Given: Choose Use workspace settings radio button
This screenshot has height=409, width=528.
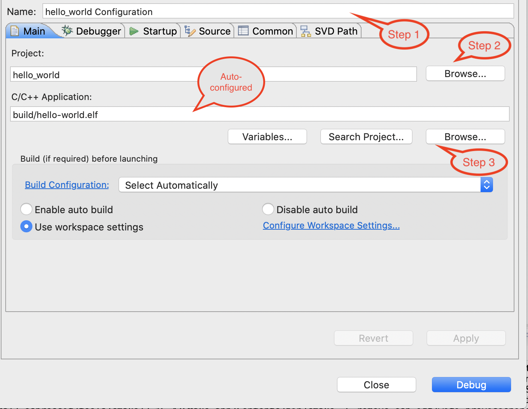Looking at the screenshot, I should tap(26, 227).
